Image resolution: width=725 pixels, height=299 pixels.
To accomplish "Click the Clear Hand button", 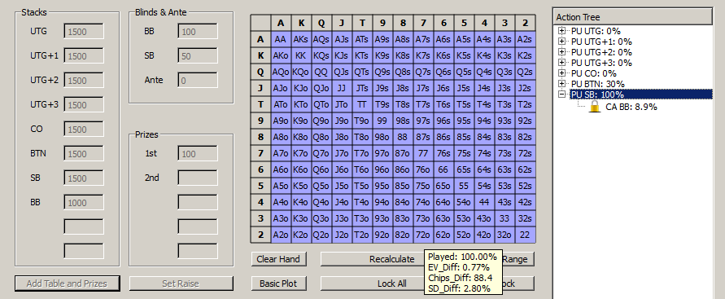I will [278, 259].
